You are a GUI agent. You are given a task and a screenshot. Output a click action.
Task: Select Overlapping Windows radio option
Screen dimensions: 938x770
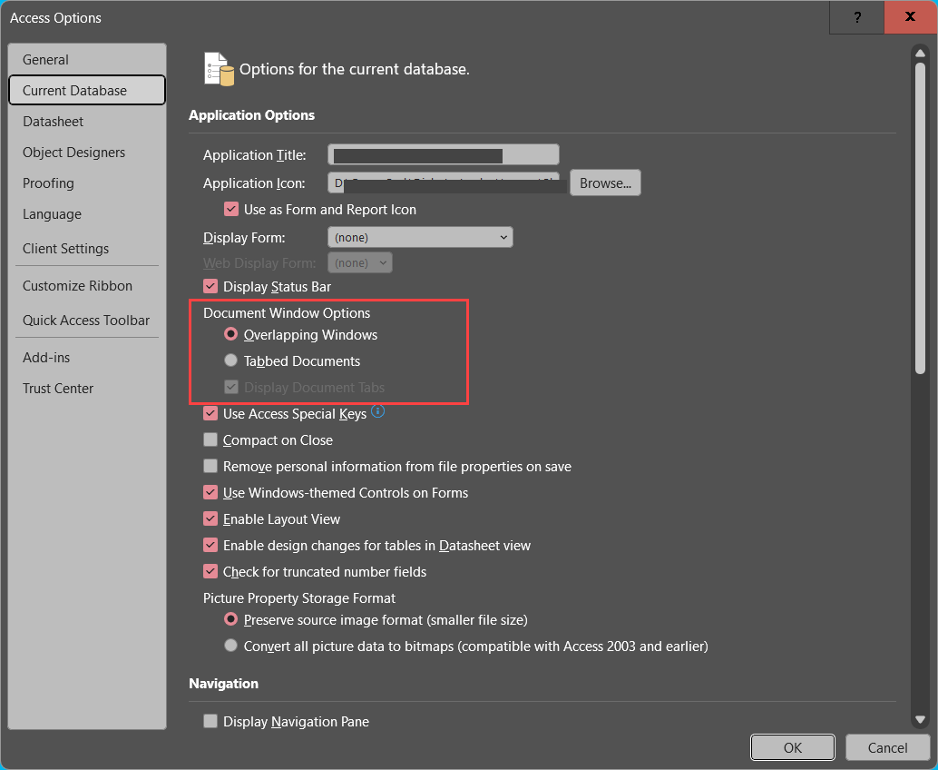tap(230, 334)
